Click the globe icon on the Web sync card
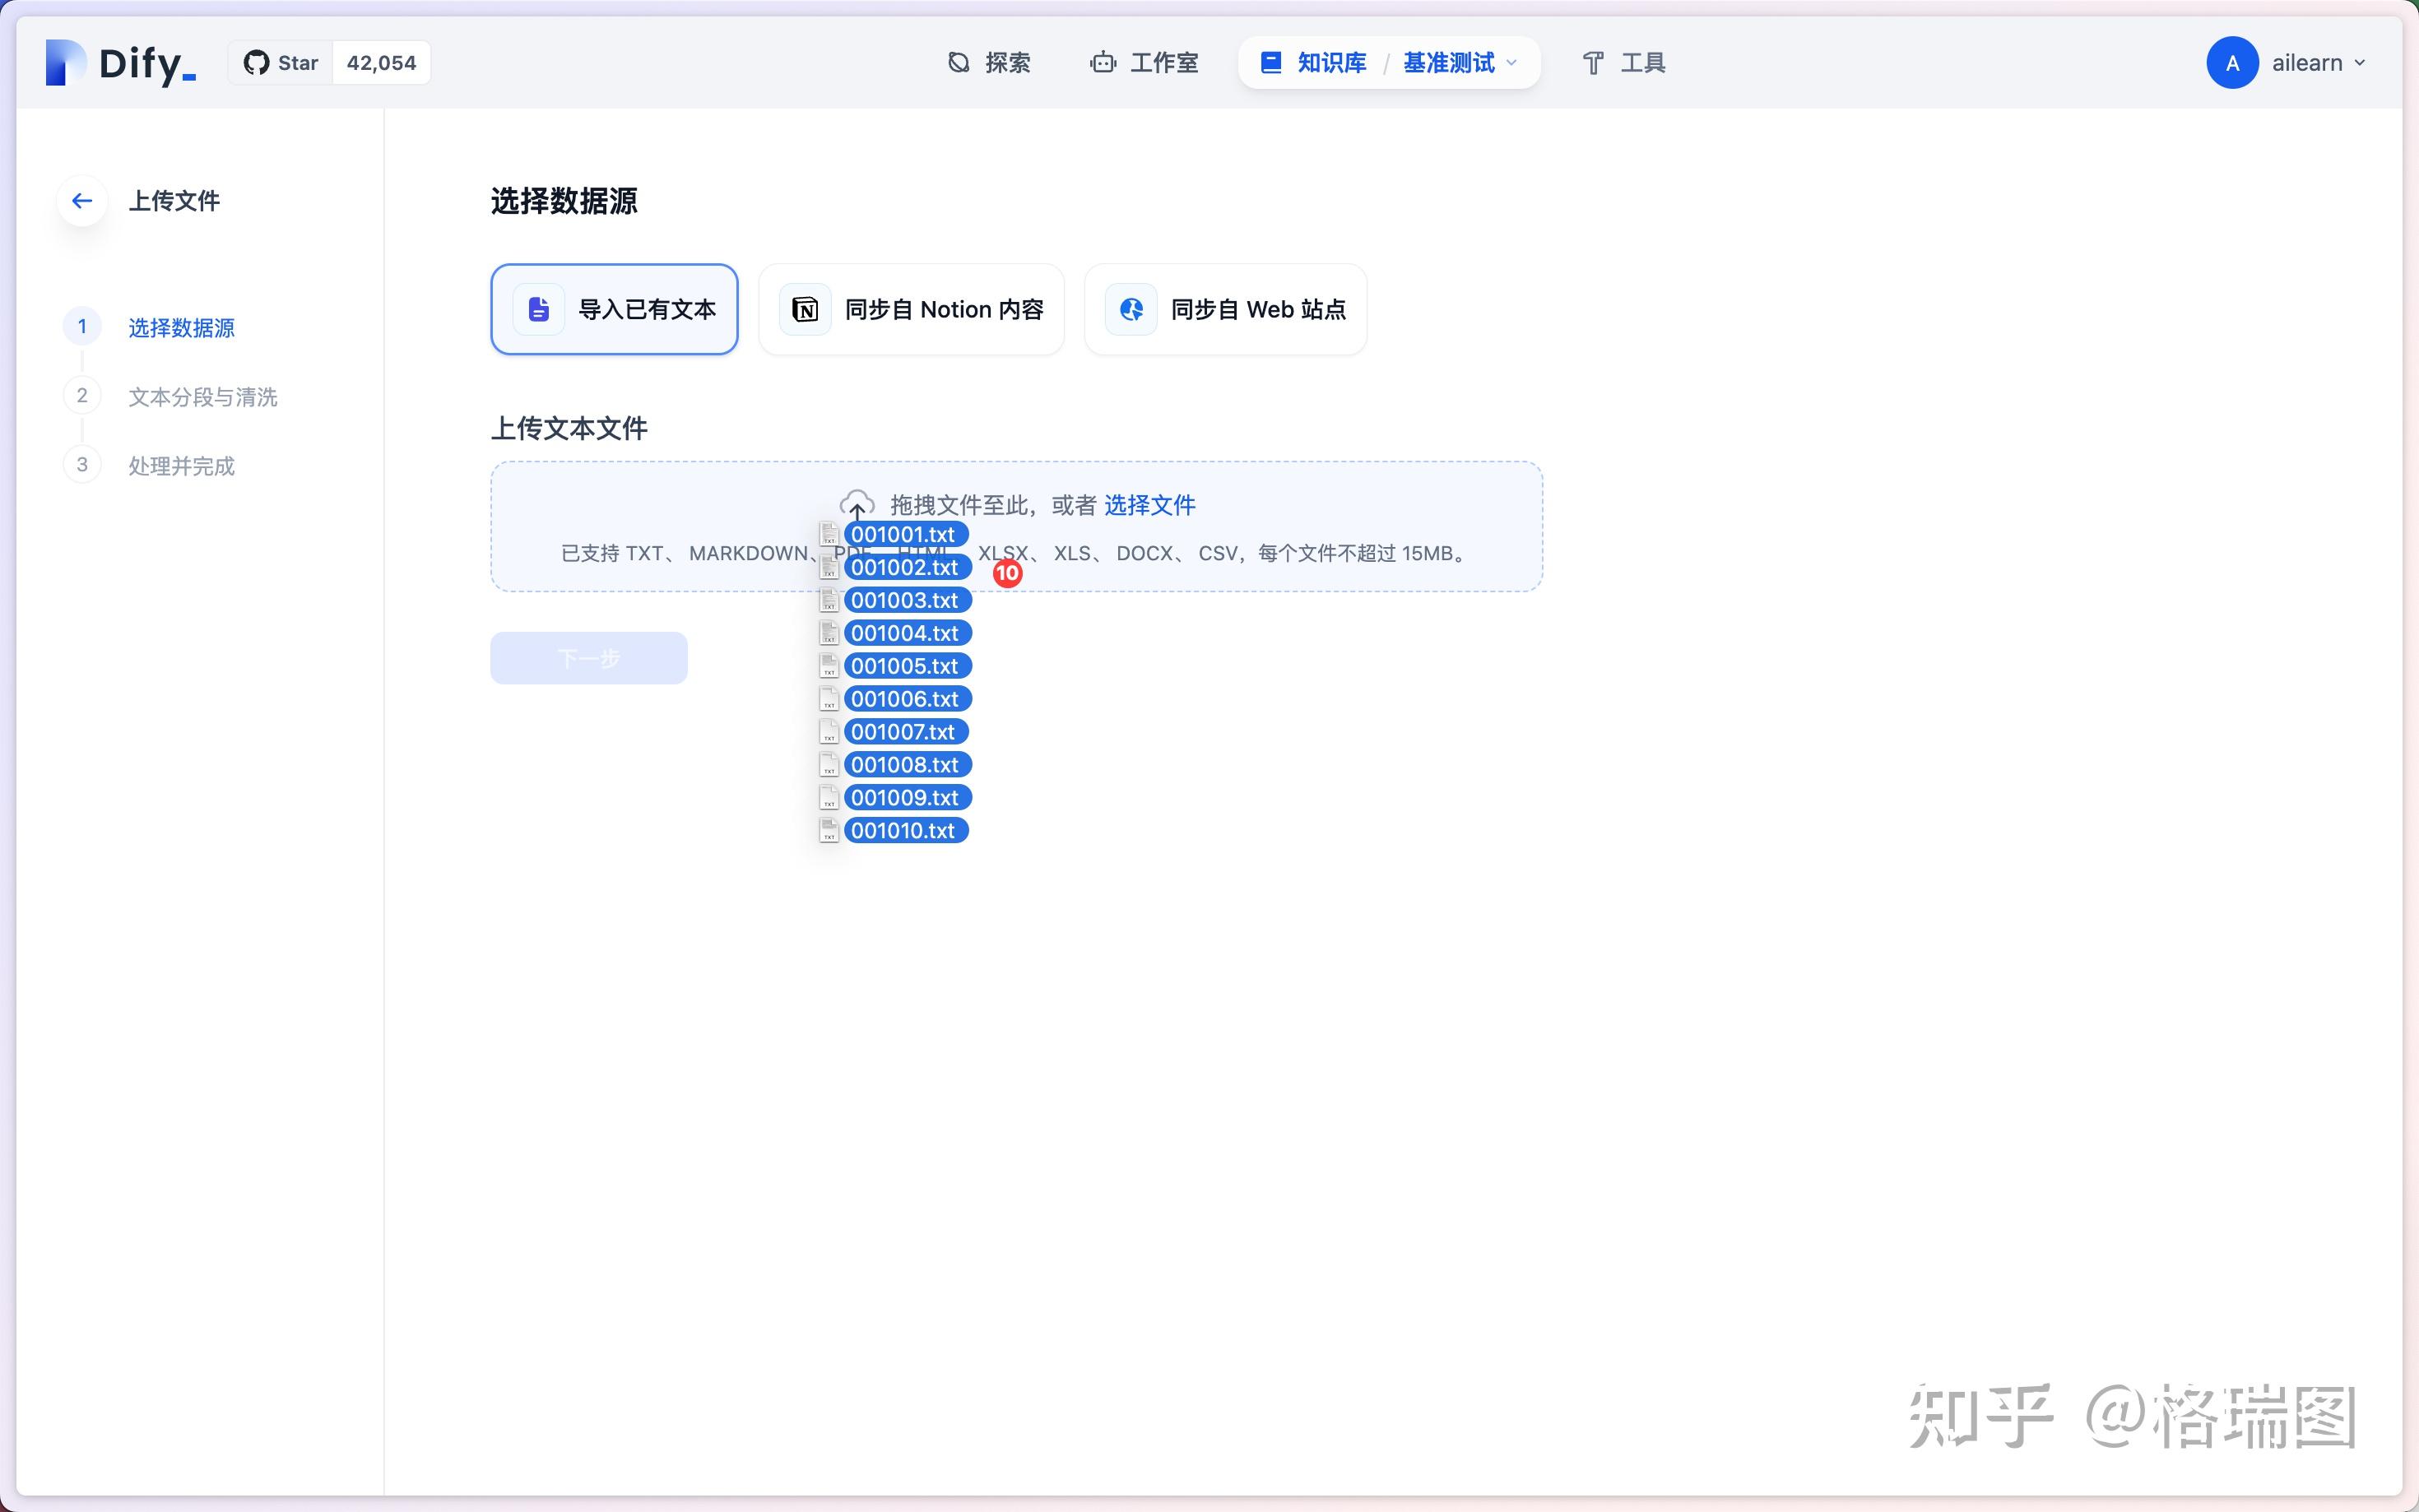 pos(1130,309)
